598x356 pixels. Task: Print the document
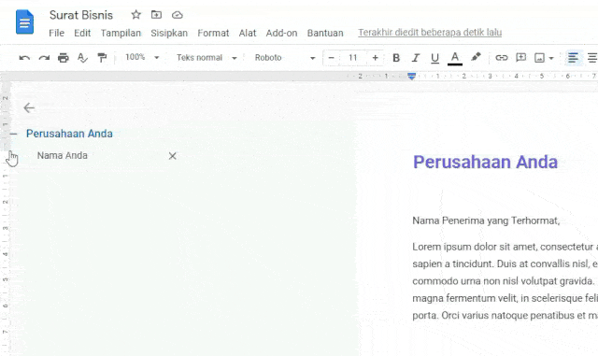coord(64,58)
